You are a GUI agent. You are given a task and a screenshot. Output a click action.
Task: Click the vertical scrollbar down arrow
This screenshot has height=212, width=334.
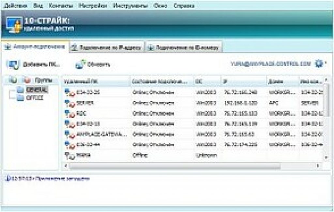[326, 157]
